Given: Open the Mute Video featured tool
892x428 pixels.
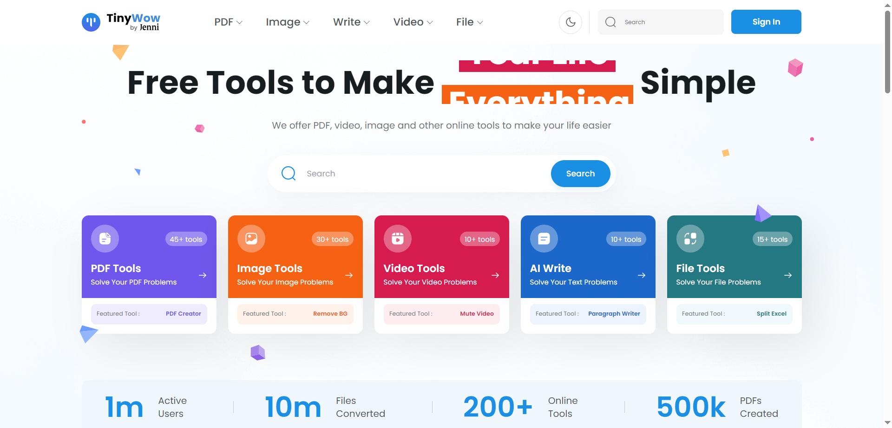Looking at the screenshot, I should 477,314.
